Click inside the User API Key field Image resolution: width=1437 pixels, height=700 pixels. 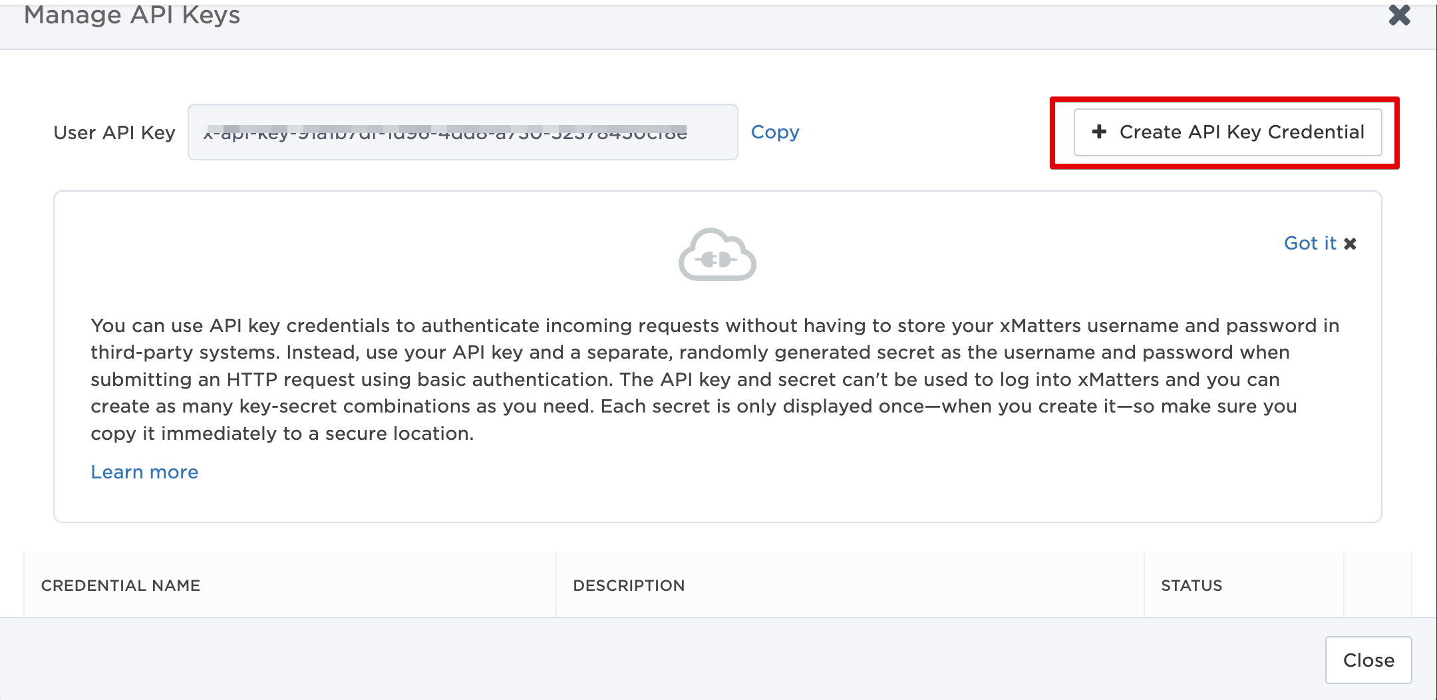462,132
